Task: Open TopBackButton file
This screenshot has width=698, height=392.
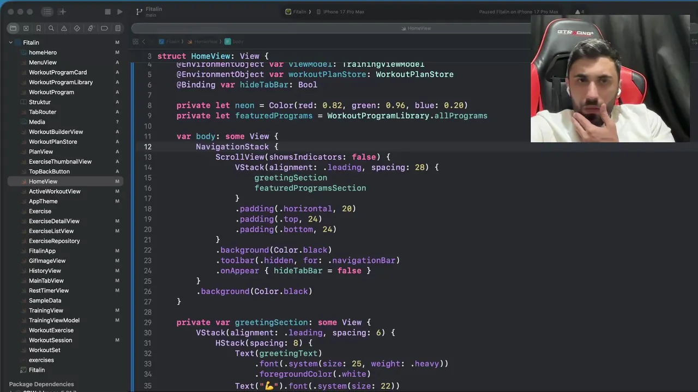Action: [49, 171]
